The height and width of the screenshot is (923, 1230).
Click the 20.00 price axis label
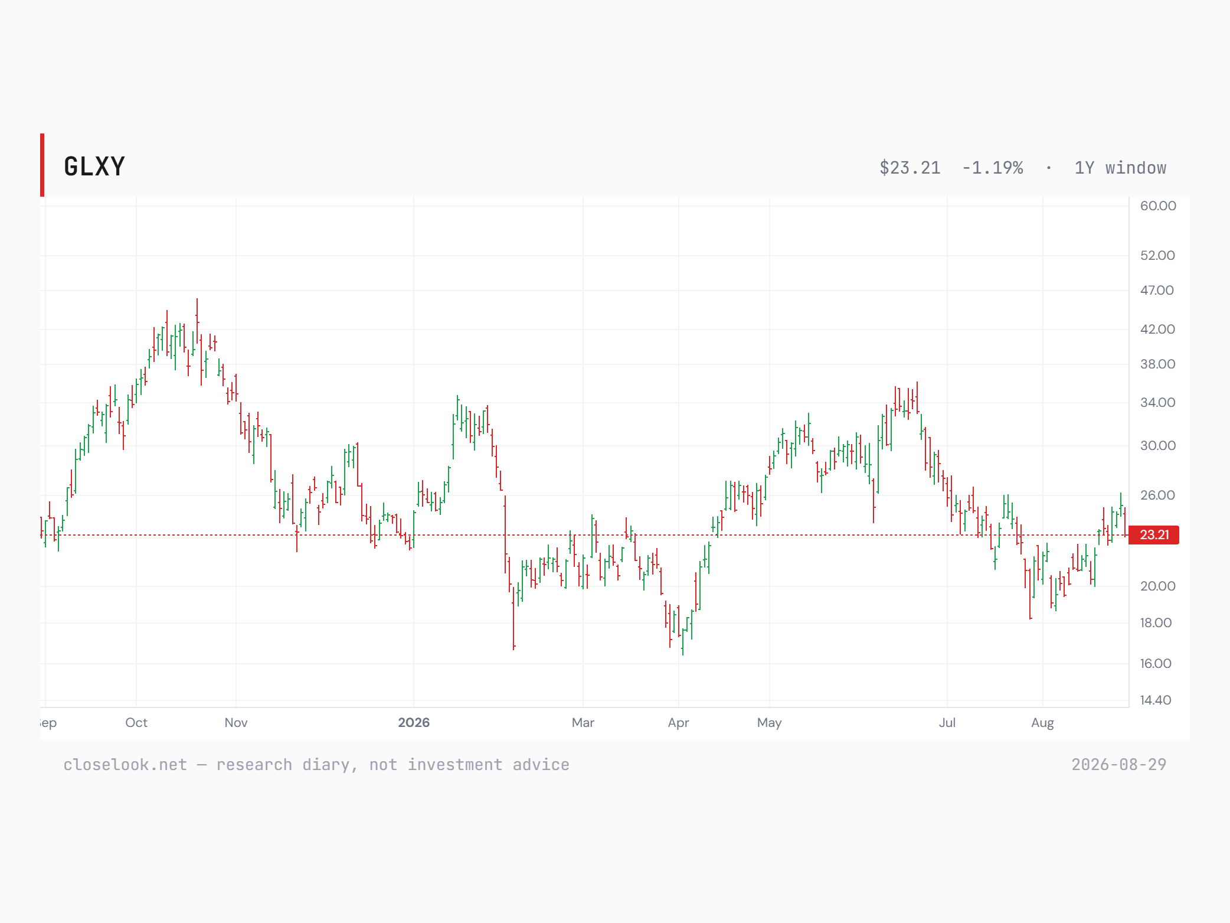(1157, 586)
